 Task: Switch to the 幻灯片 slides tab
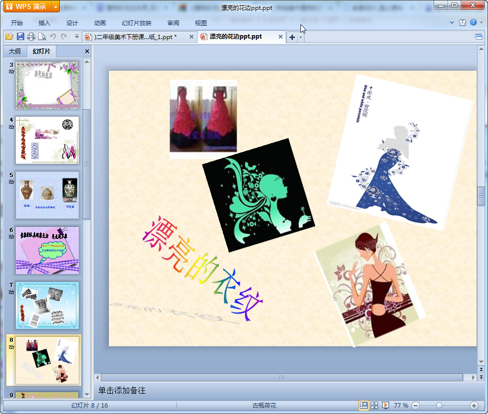pos(42,51)
